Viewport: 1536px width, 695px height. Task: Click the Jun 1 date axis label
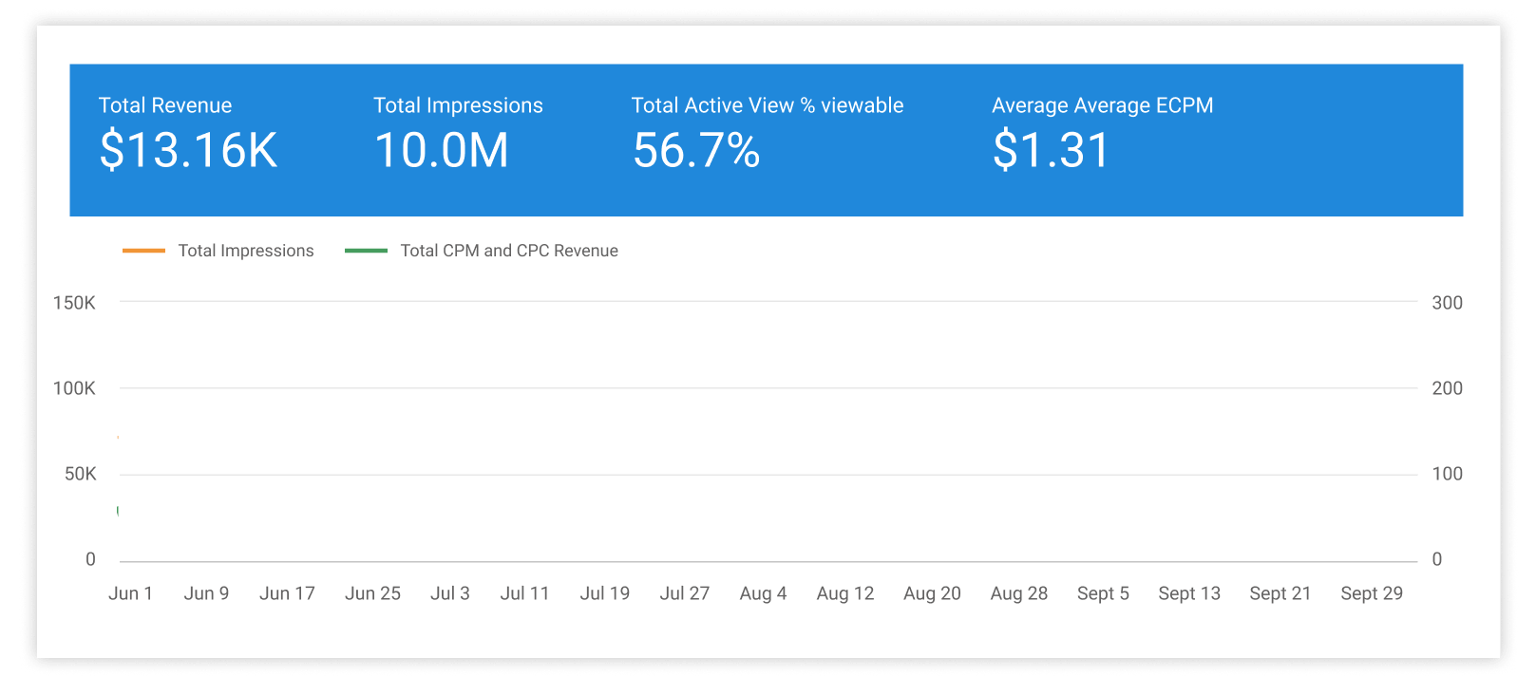[x=130, y=593]
